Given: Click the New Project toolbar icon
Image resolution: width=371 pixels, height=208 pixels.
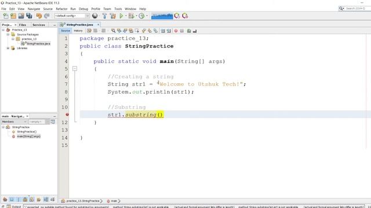Looking at the screenshot, I should pos(13,16).
